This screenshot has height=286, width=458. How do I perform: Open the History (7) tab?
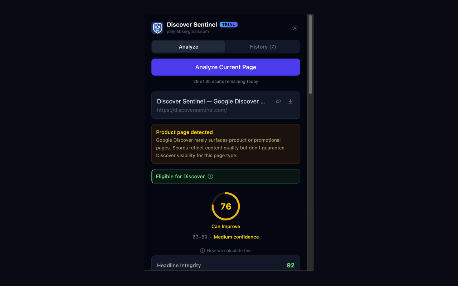(x=263, y=47)
